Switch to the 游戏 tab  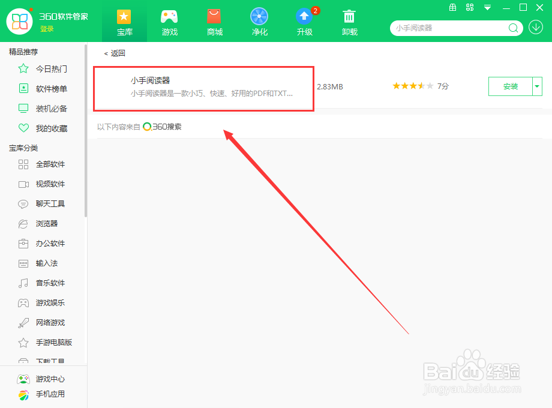point(169,23)
